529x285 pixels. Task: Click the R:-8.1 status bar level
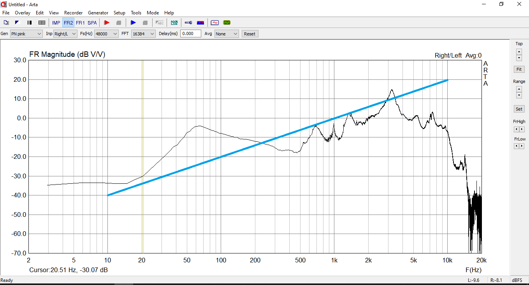(x=496, y=280)
